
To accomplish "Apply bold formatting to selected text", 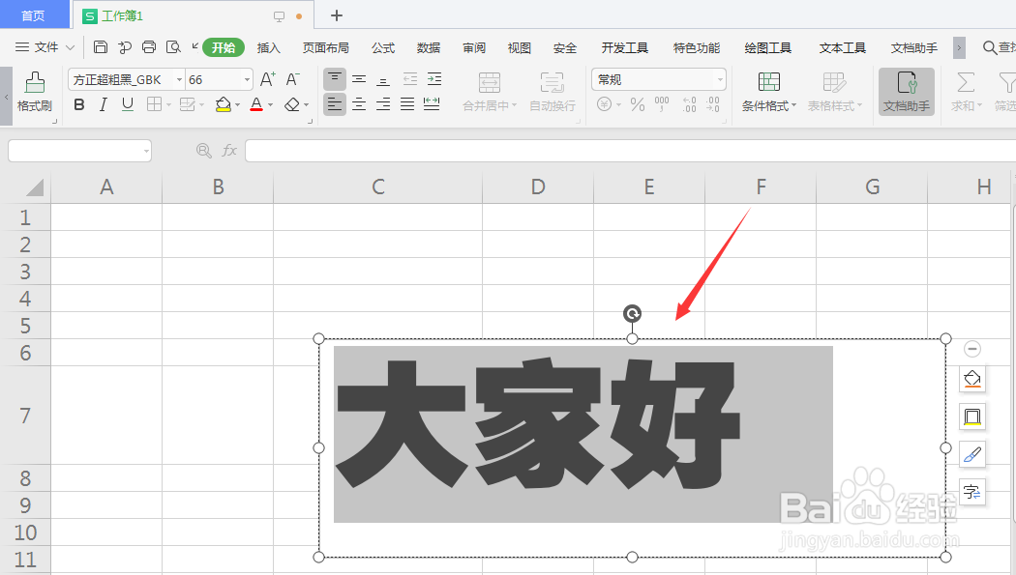I will click(x=78, y=103).
